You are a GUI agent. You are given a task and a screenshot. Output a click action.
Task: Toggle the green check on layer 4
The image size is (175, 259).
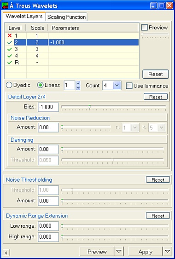pyautogui.click(x=10, y=56)
